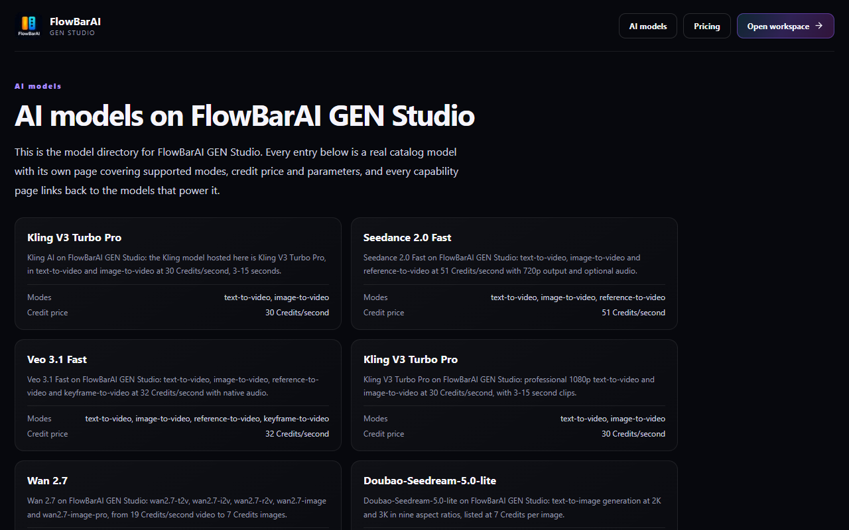
Task: Open the Veo 3.1 Fast card title
Action: (x=57, y=359)
